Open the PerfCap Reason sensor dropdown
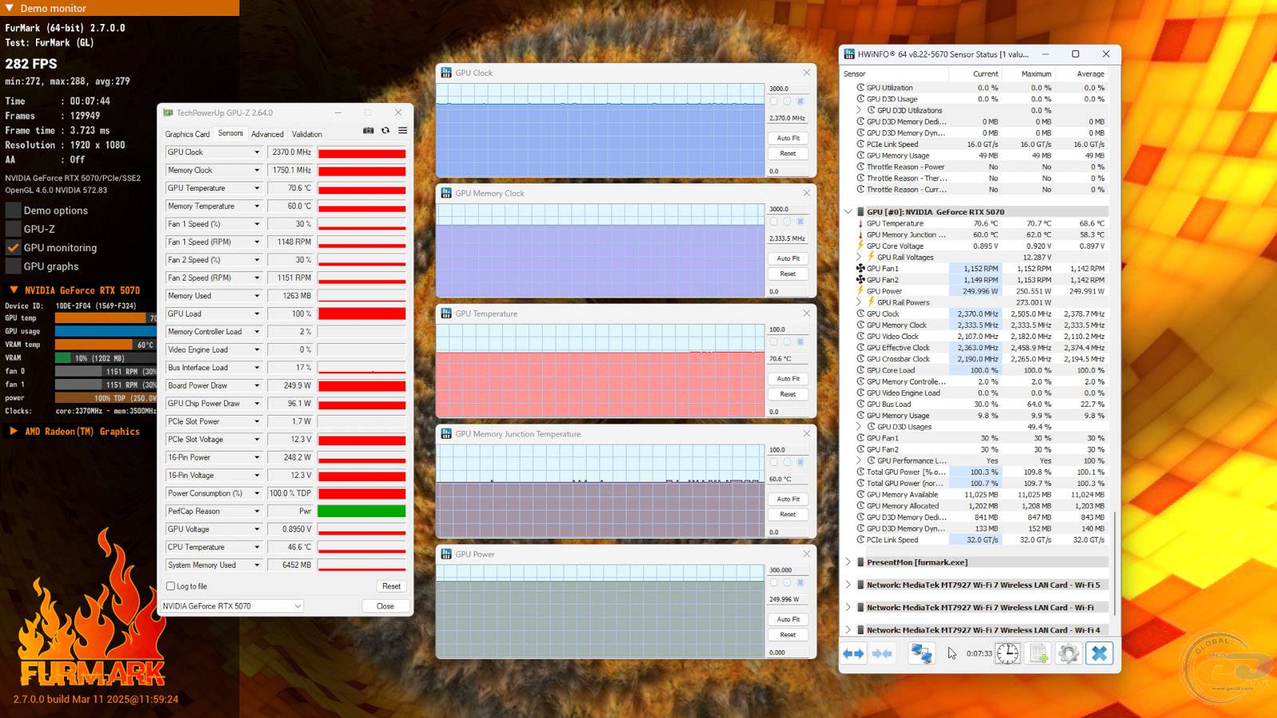Screen dimensions: 1277x718 click(x=257, y=511)
